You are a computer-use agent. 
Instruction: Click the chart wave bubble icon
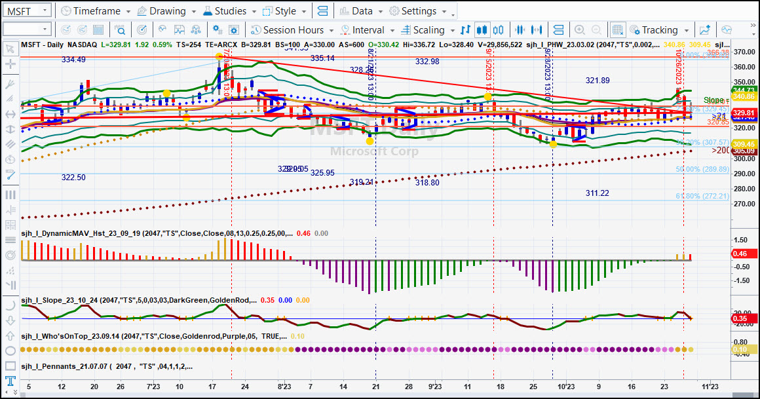click(x=162, y=30)
